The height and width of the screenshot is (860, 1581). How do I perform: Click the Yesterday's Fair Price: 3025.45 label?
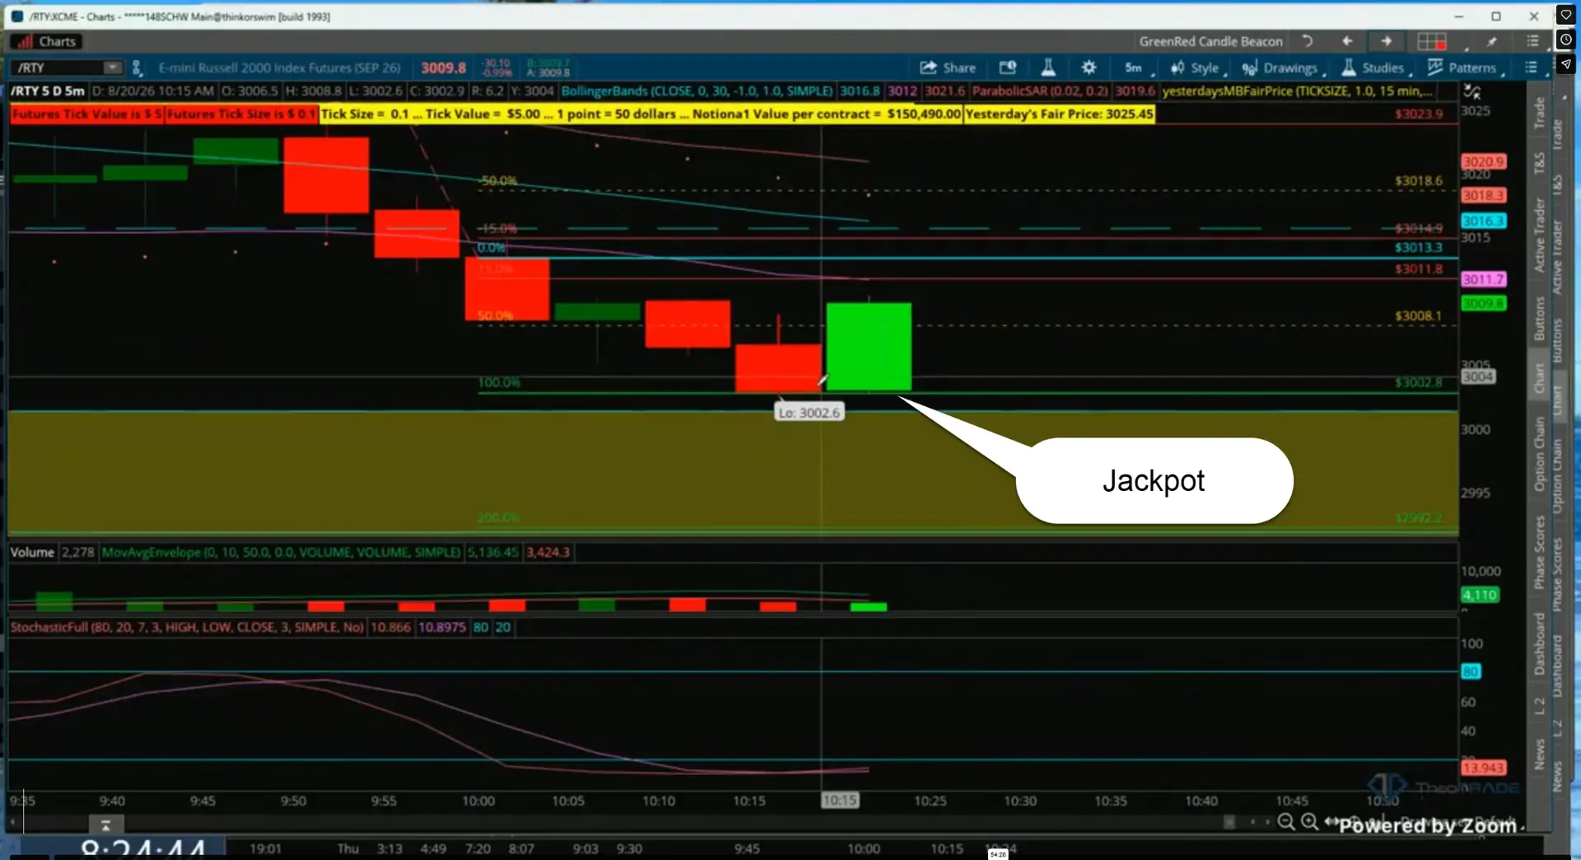[x=1059, y=114]
